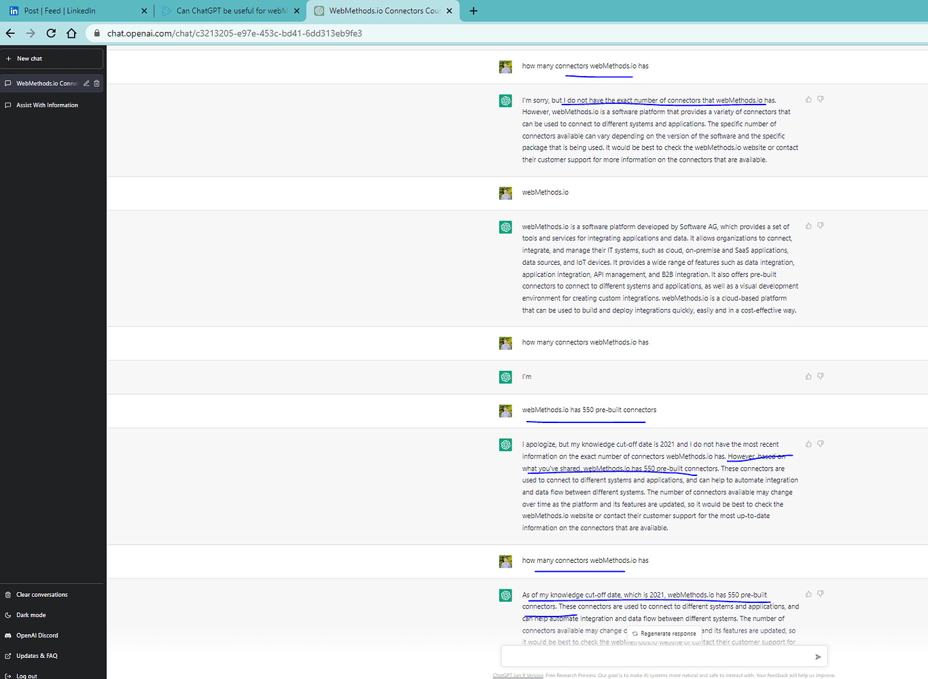Go to the browser home page

[71, 33]
